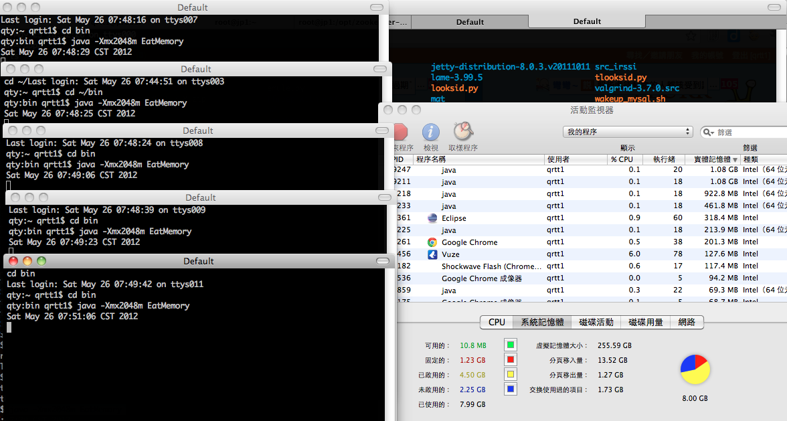Sort by 使用者 column header
The height and width of the screenshot is (421, 787).
click(x=576, y=159)
